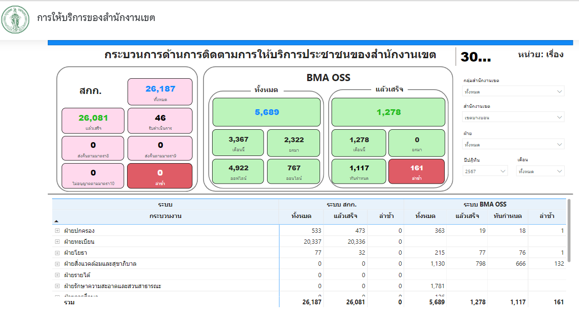Open the ปีปฏิทิน dropdown showing 2567
579x311 pixels.
click(485, 171)
